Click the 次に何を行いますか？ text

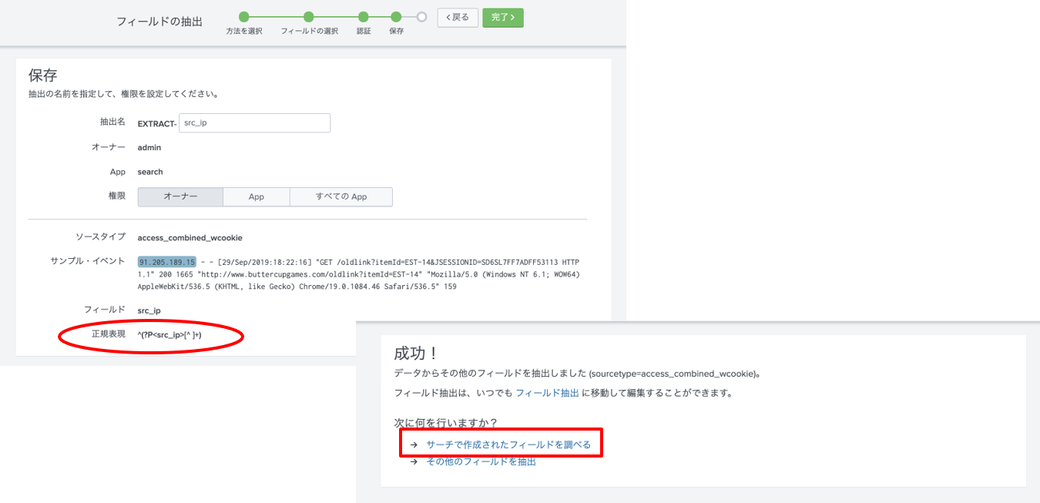tap(445, 423)
